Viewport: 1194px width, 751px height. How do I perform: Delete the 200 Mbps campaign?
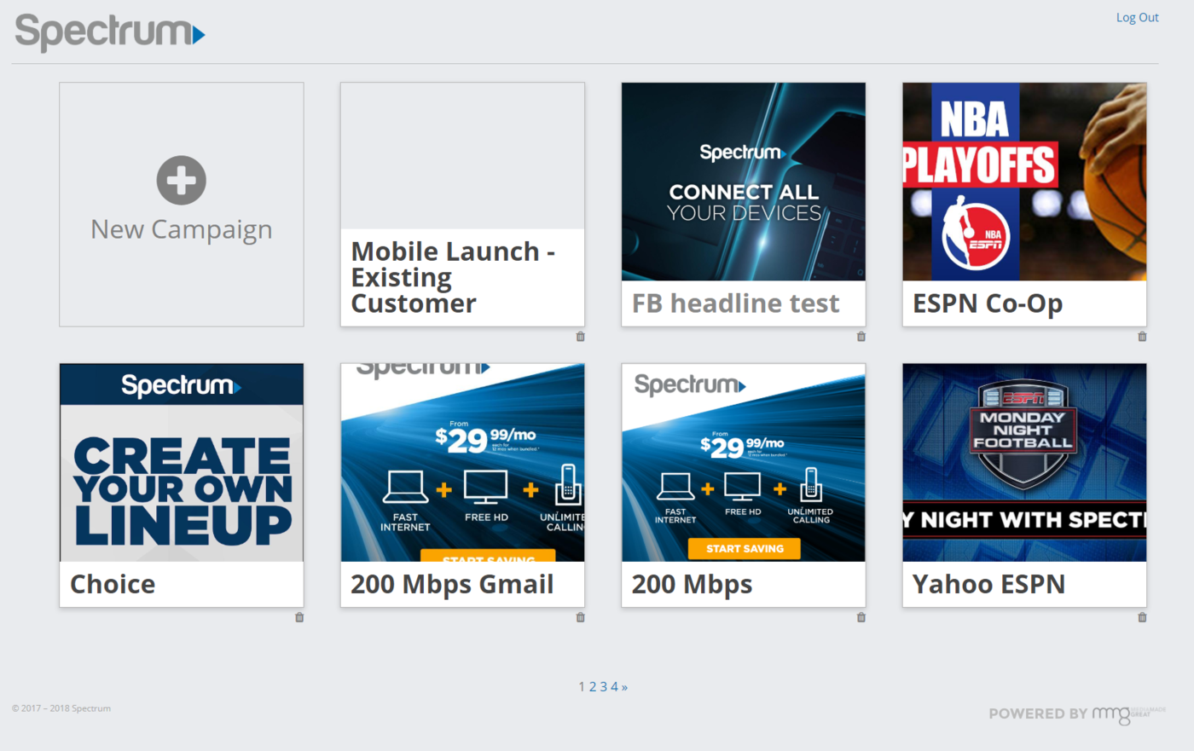point(861,617)
